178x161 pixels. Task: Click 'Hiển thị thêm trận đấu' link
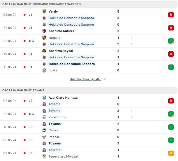tap(85, 79)
